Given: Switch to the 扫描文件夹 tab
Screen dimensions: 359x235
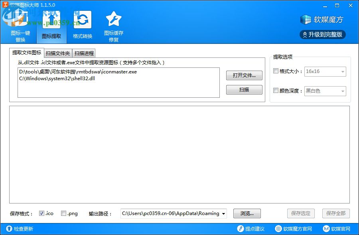Looking at the screenshot, I should (59, 53).
